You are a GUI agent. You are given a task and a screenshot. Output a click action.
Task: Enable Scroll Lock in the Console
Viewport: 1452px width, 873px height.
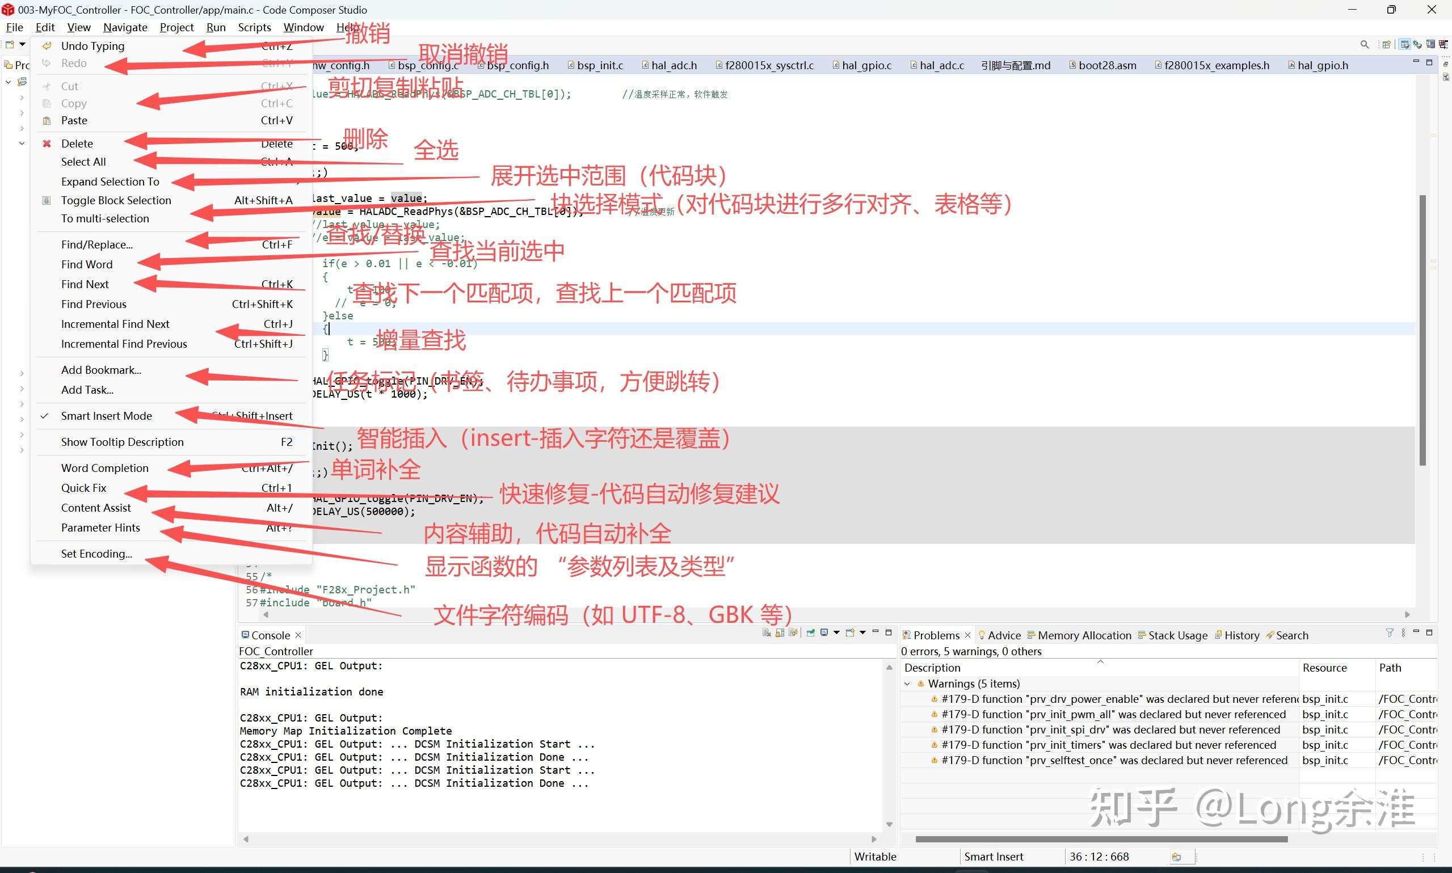click(x=780, y=634)
